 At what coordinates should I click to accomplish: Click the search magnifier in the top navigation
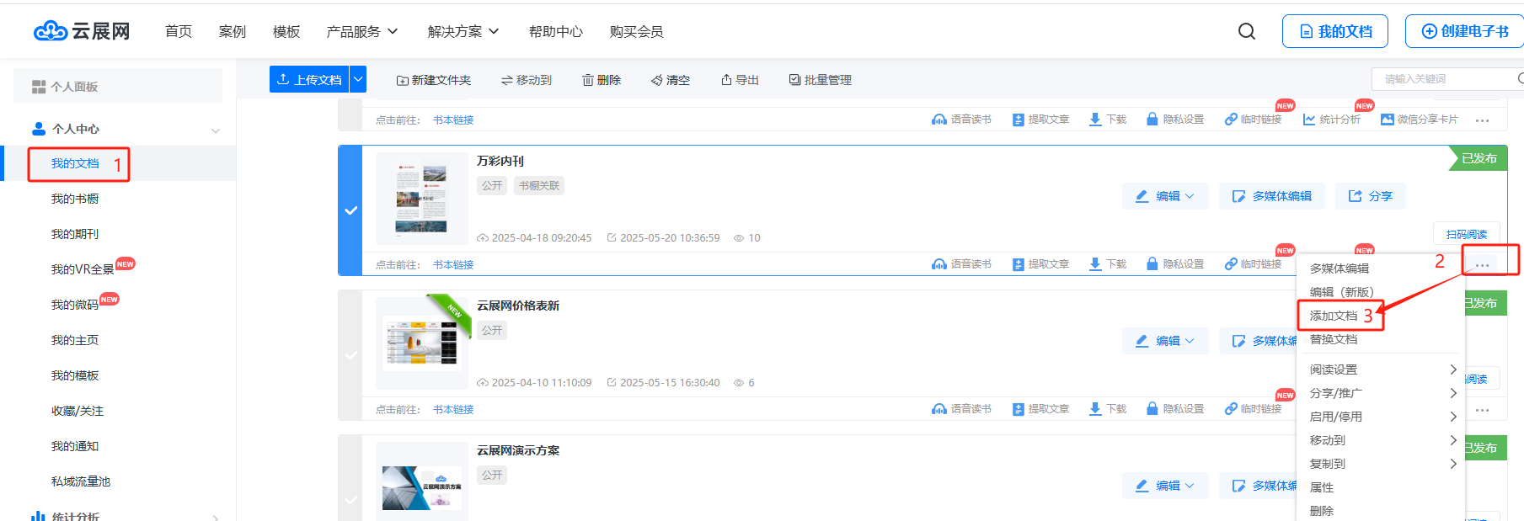tap(1247, 31)
